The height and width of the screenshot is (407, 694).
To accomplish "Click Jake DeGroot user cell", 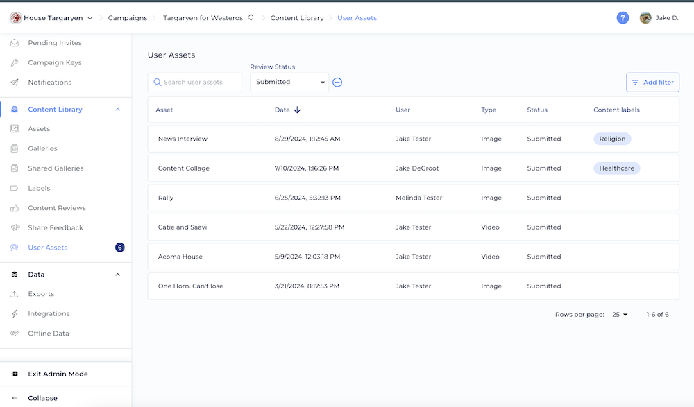I will point(417,168).
